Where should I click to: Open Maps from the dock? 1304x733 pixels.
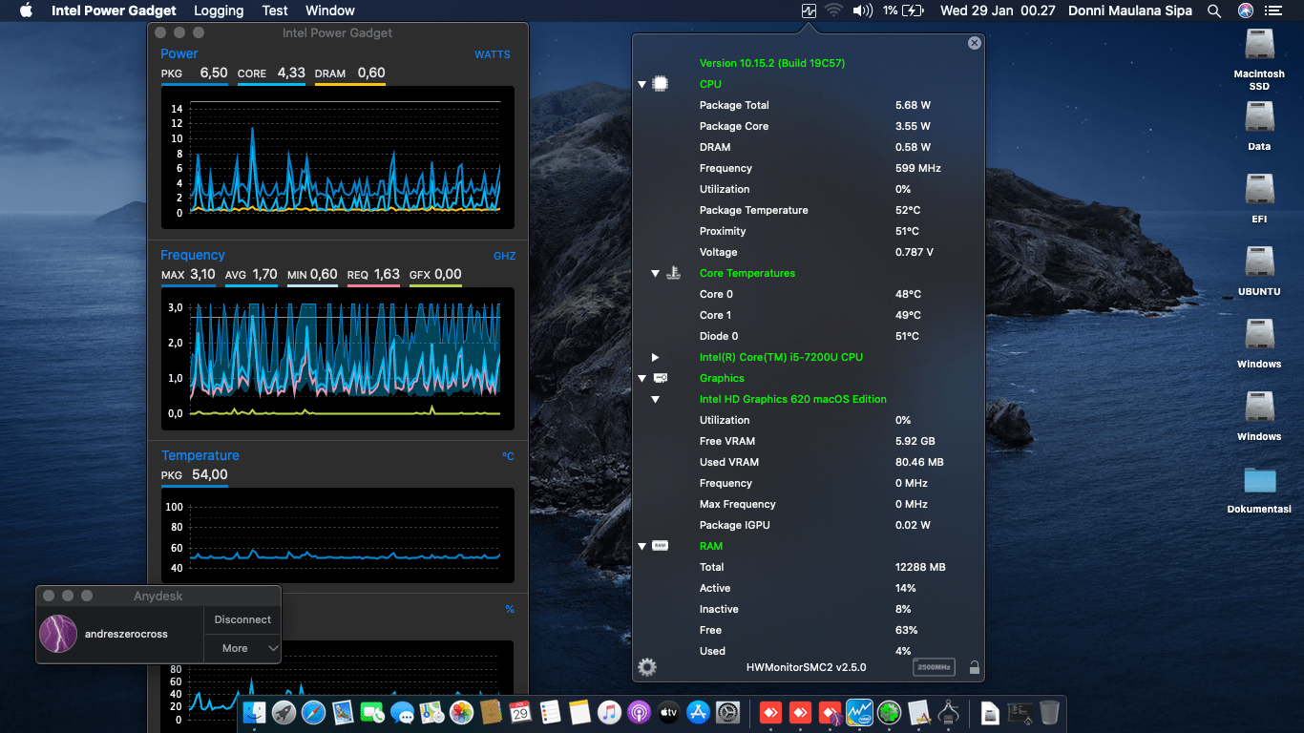click(431, 712)
